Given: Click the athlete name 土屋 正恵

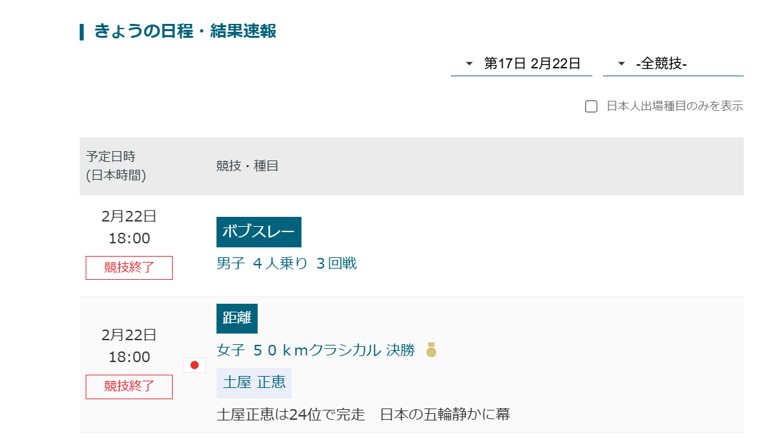Looking at the screenshot, I should (x=254, y=383).
